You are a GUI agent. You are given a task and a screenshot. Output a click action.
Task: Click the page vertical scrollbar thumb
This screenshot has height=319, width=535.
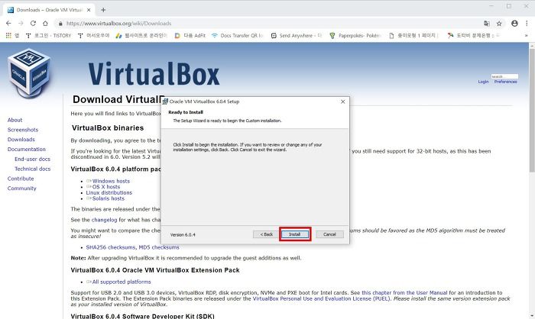tap(532, 110)
